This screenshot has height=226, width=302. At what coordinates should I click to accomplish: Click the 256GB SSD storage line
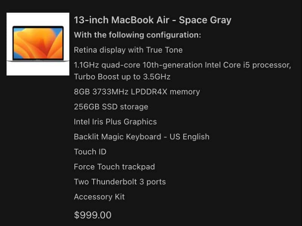[x=111, y=107]
